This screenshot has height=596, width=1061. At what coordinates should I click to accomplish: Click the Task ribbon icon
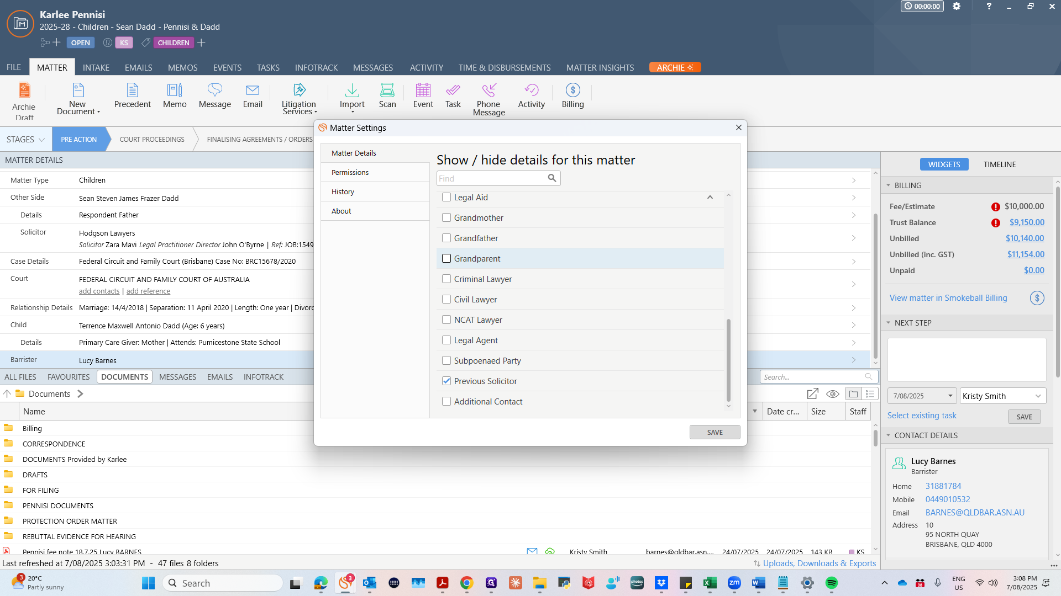[453, 96]
